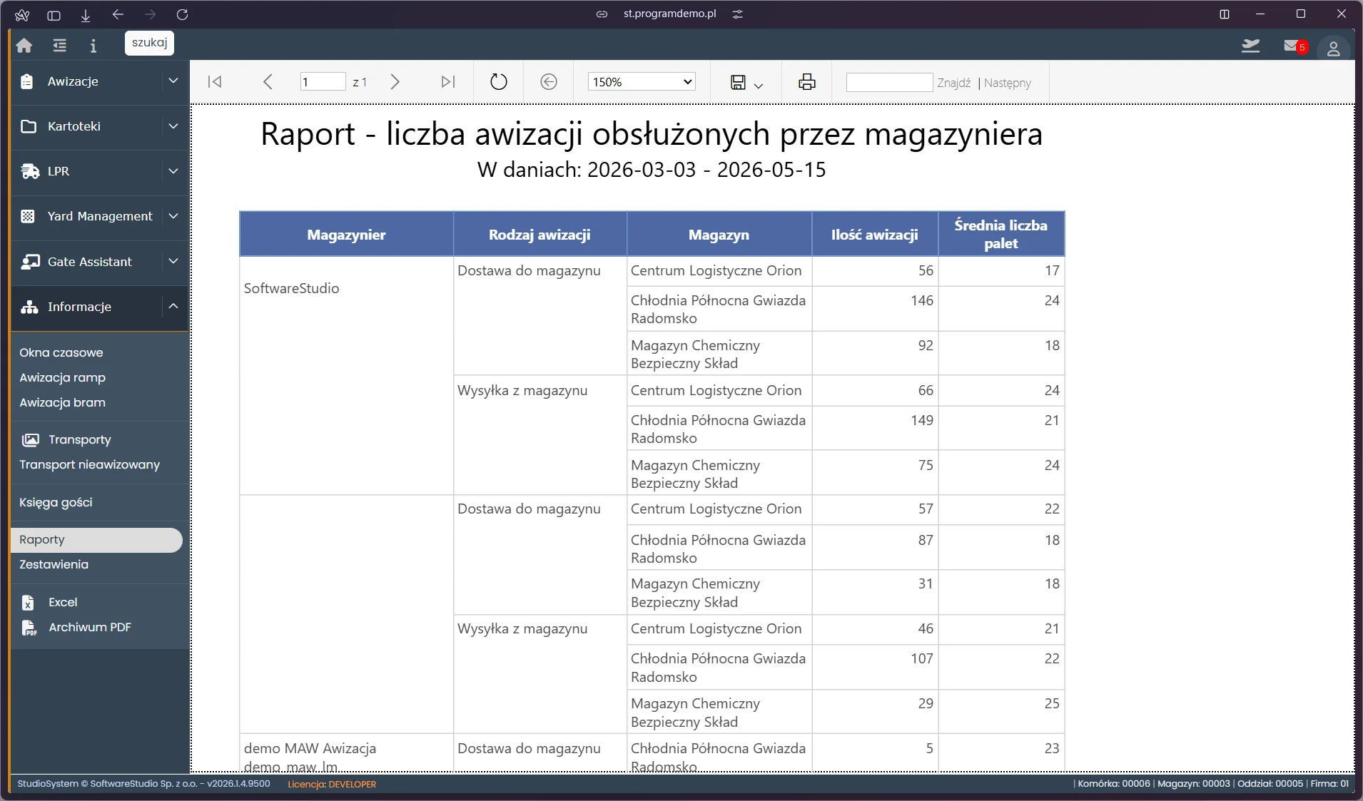Screen dimensions: 1363x801
Task: Go to next report page
Action: point(395,82)
